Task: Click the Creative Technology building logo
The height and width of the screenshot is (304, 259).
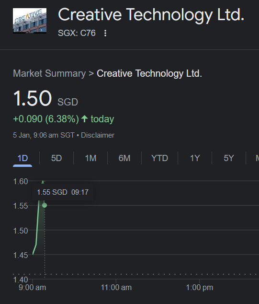Action: (x=30, y=21)
